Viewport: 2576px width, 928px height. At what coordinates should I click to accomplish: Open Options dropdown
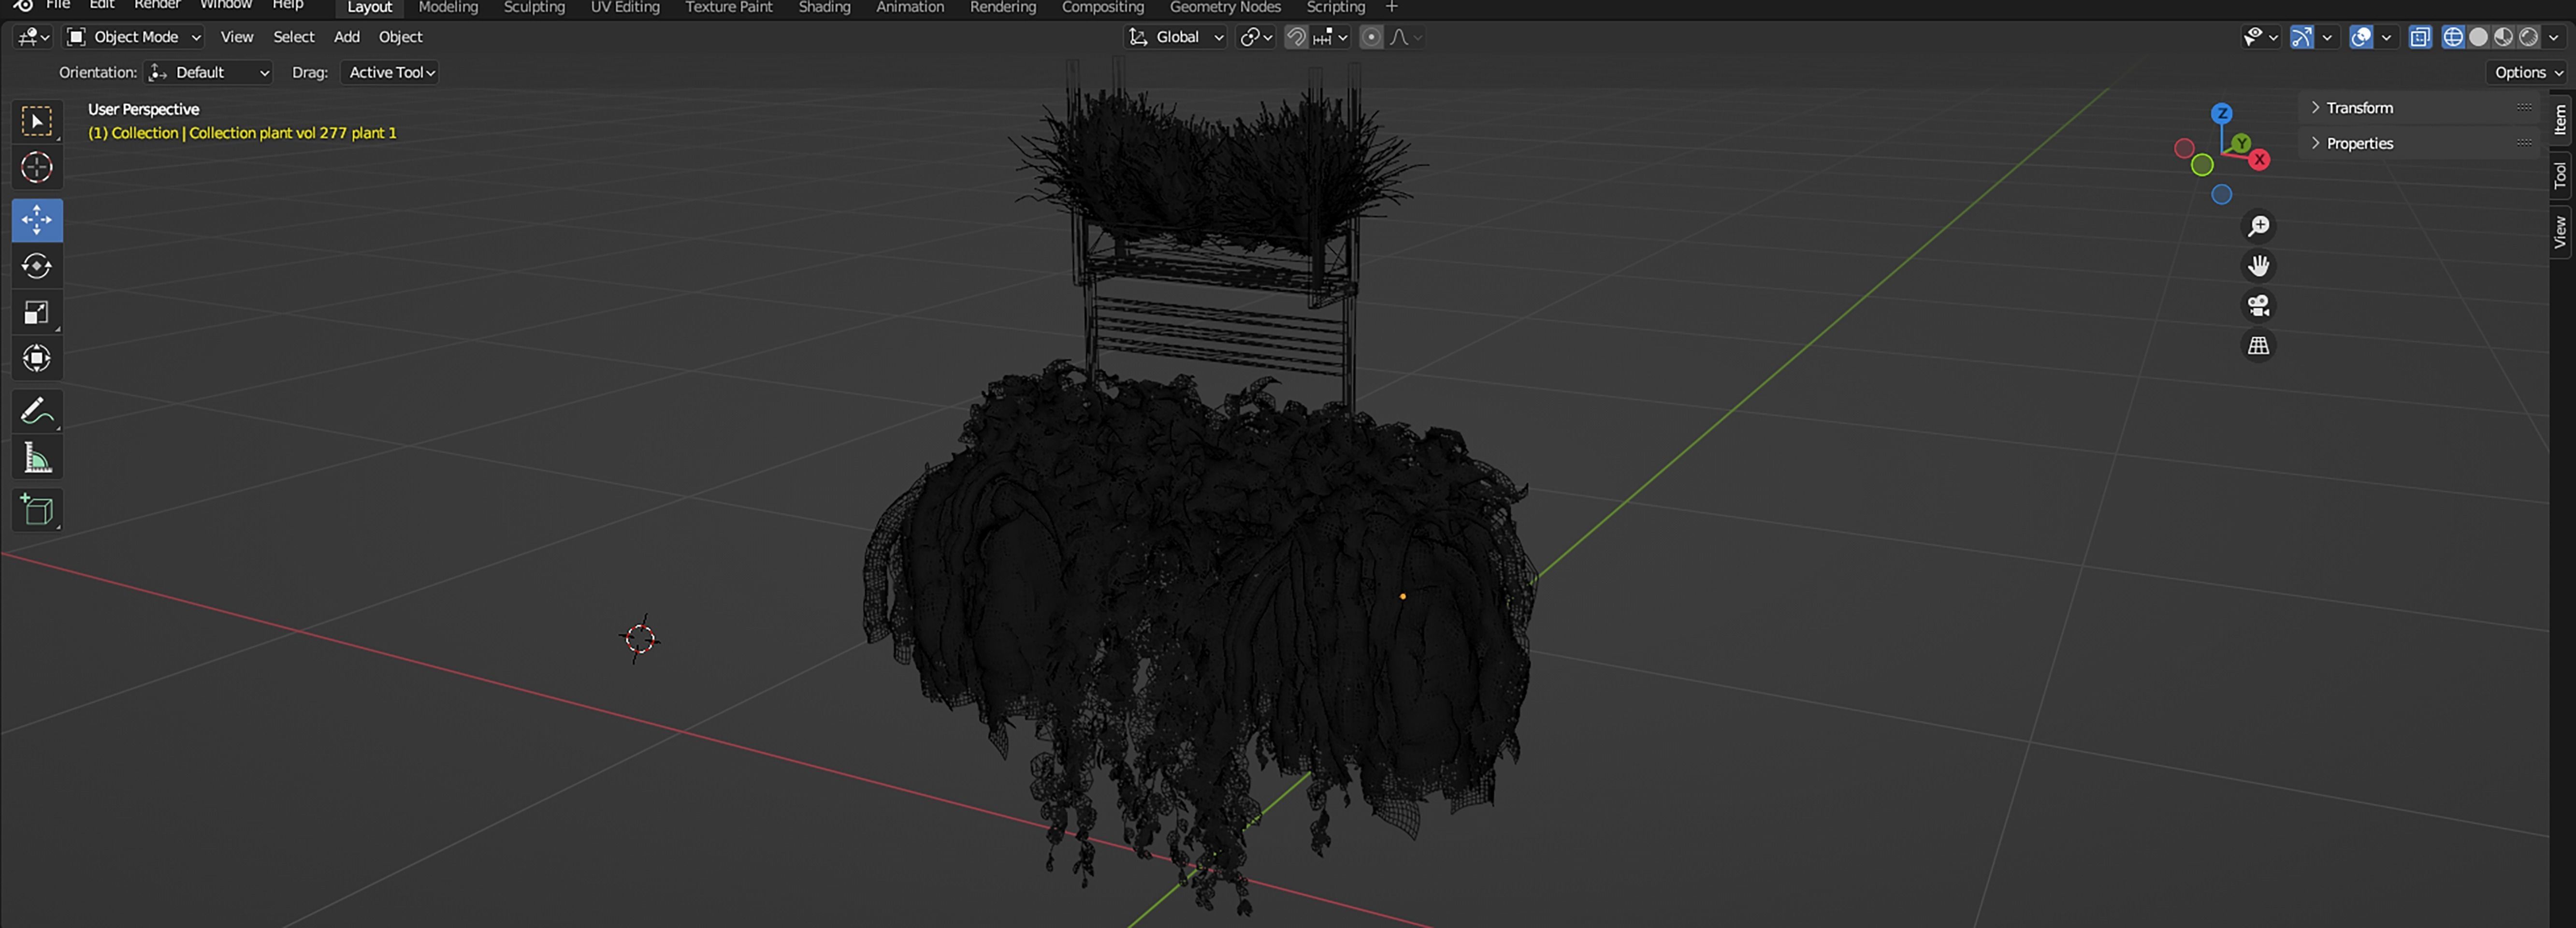pos(2527,73)
